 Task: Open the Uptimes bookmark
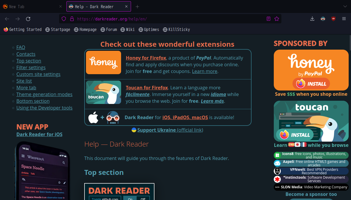(x=149, y=29)
